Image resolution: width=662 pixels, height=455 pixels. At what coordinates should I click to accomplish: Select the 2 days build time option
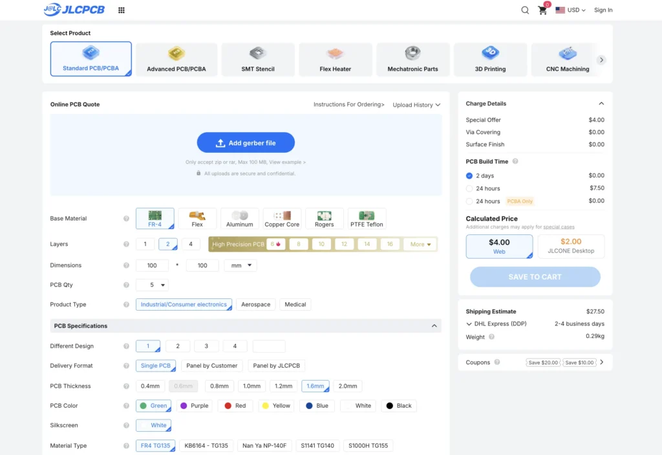pyautogui.click(x=469, y=175)
